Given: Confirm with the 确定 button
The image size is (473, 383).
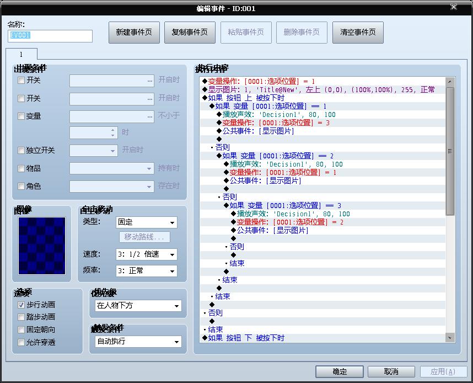Looking at the screenshot, I should [340, 371].
